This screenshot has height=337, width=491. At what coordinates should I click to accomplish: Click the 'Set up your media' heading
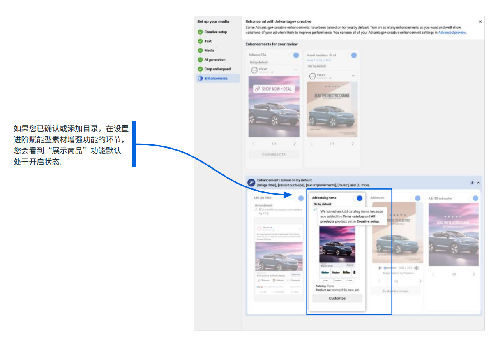(x=213, y=22)
